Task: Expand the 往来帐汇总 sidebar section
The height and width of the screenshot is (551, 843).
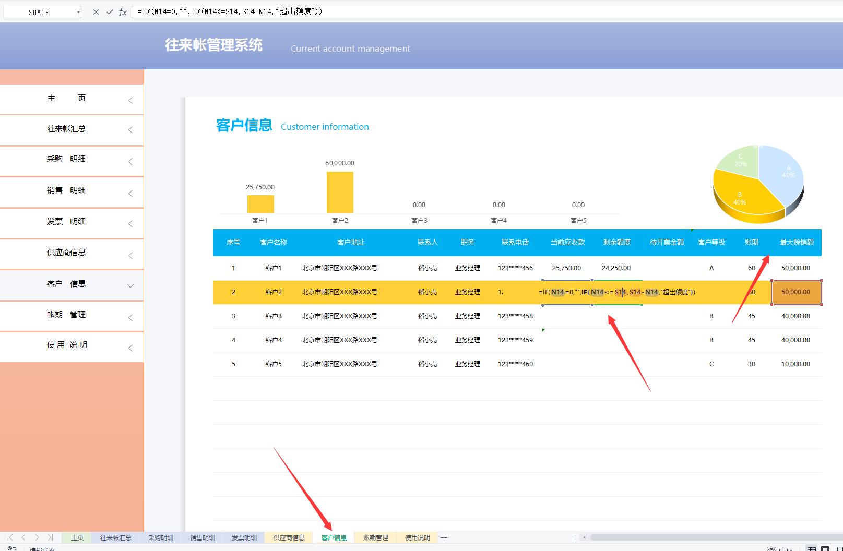Action: pyautogui.click(x=130, y=130)
